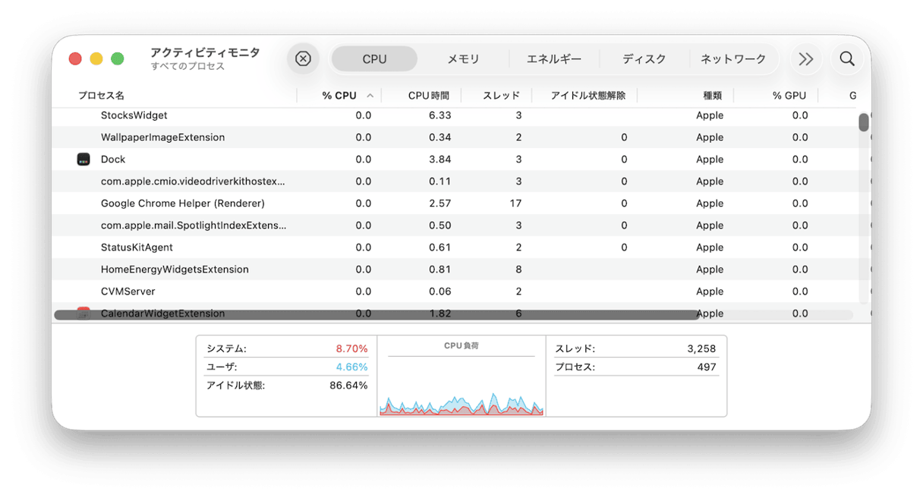Click the アクティビティモニタ window title

[205, 52]
